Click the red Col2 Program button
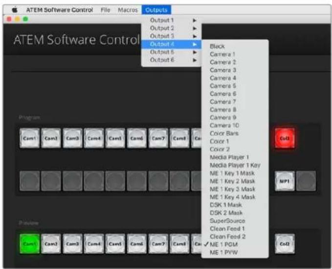 [x=285, y=138]
